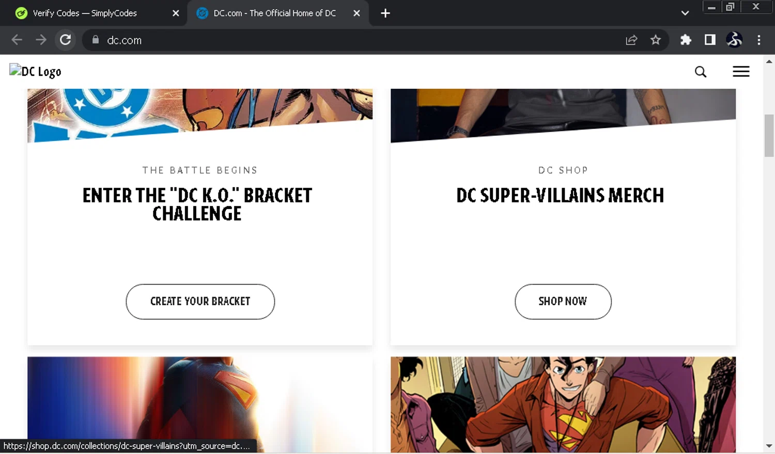Restore down the Chrome window

coord(730,7)
